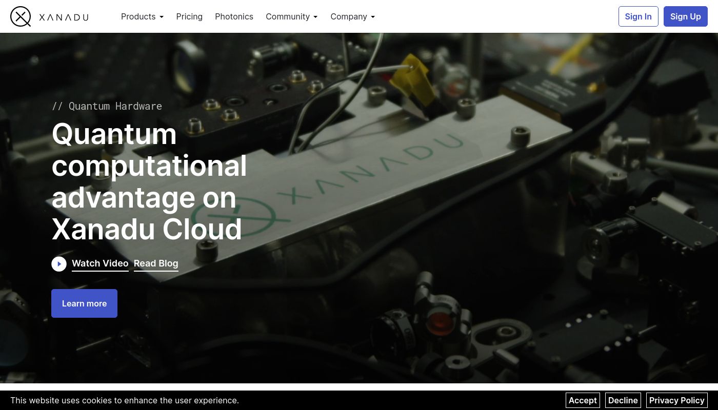
Task: Click the Xanadu logo icon
Action: 21,16
